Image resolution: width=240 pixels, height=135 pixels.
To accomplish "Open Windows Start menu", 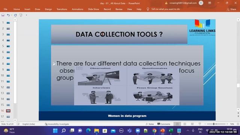I will coord(55,130).
